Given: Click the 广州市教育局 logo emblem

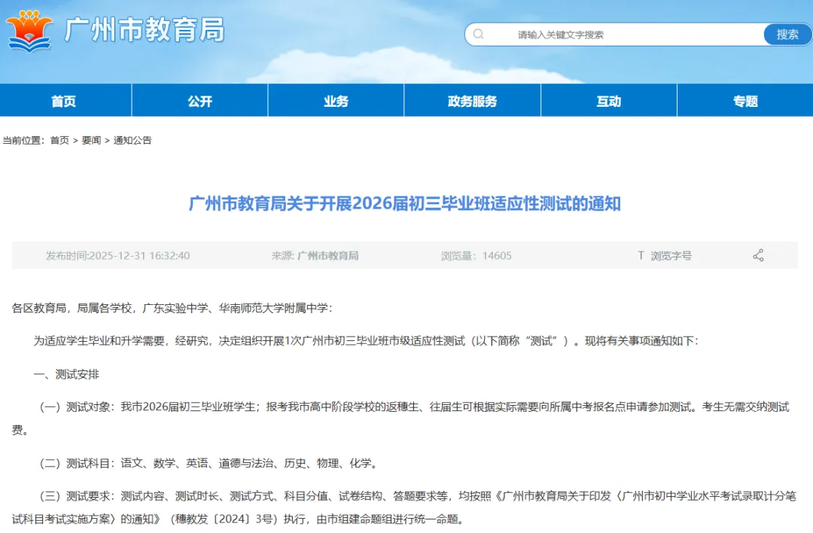Looking at the screenshot, I should click(30, 32).
